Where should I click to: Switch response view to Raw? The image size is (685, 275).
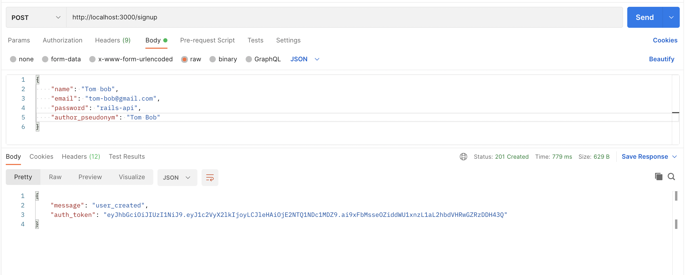coord(55,177)
